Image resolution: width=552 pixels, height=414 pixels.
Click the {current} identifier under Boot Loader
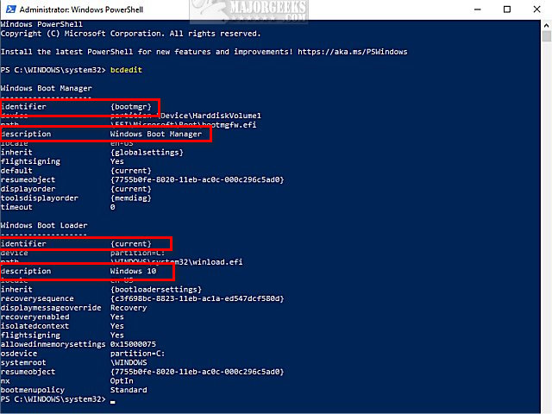(x=131, y=244)
